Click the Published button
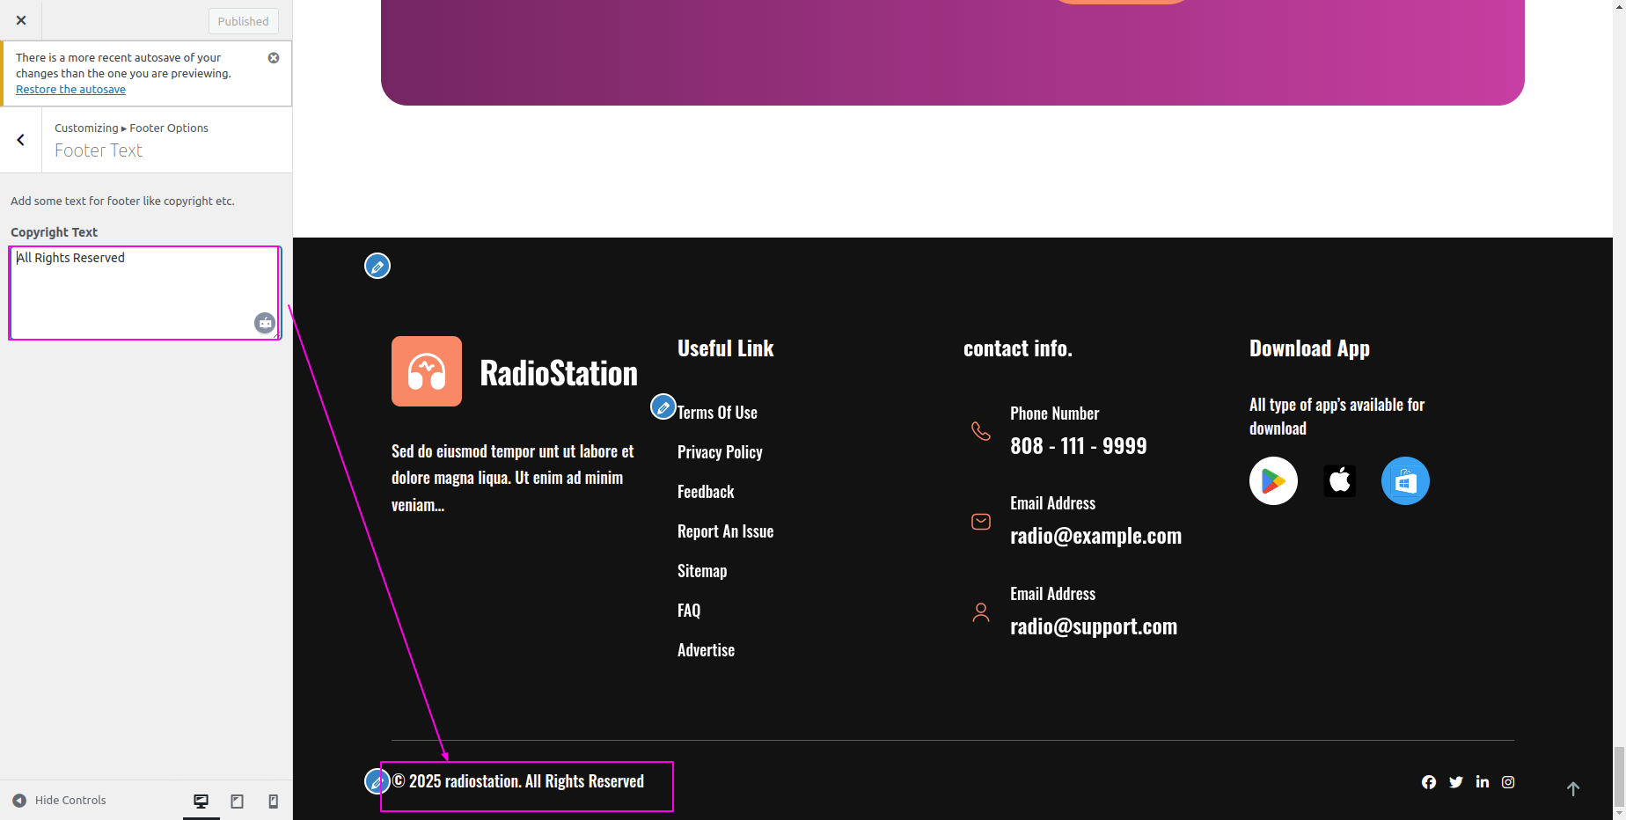Viewport: 1626px width, 820px height. pyautogui.click(x=244, y=21)
